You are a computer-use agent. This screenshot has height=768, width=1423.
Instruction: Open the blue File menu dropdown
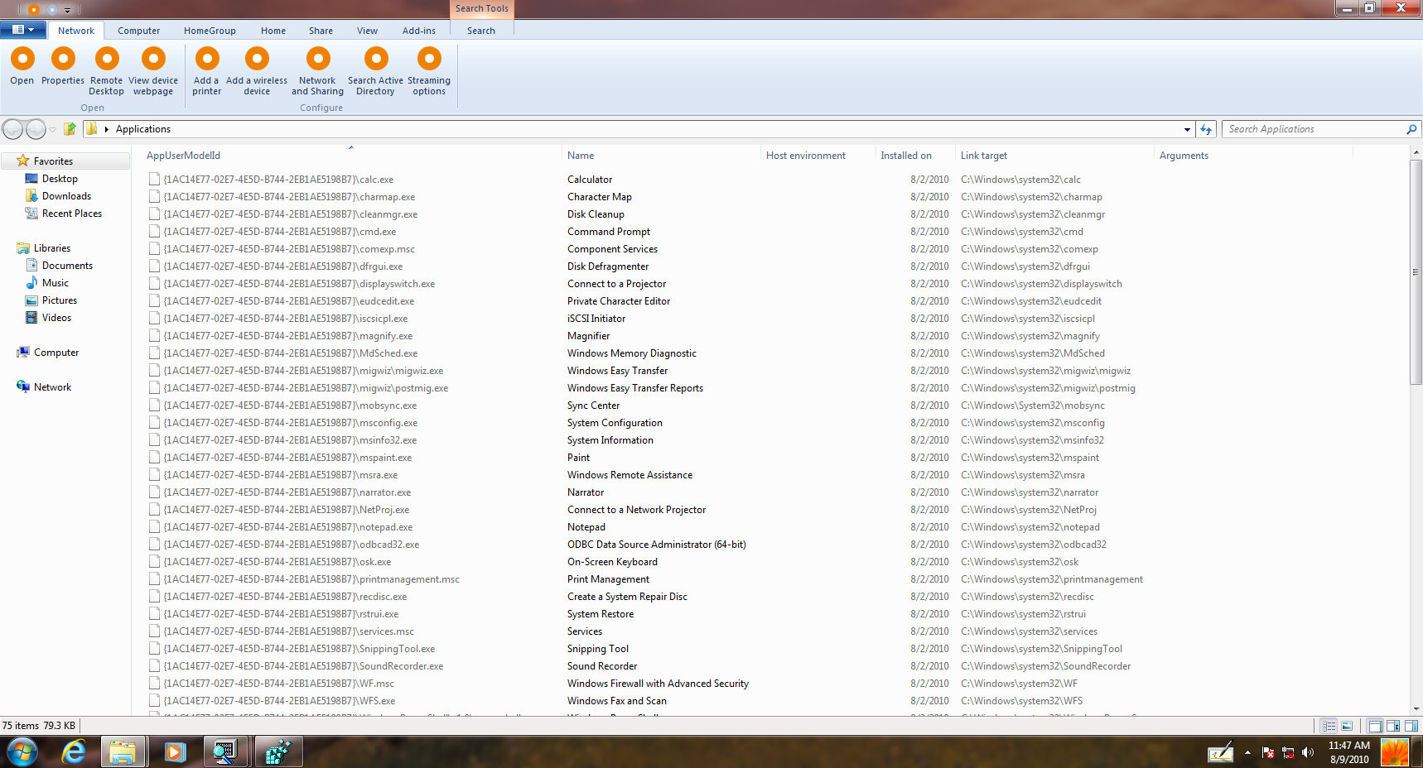coord(23,30)
